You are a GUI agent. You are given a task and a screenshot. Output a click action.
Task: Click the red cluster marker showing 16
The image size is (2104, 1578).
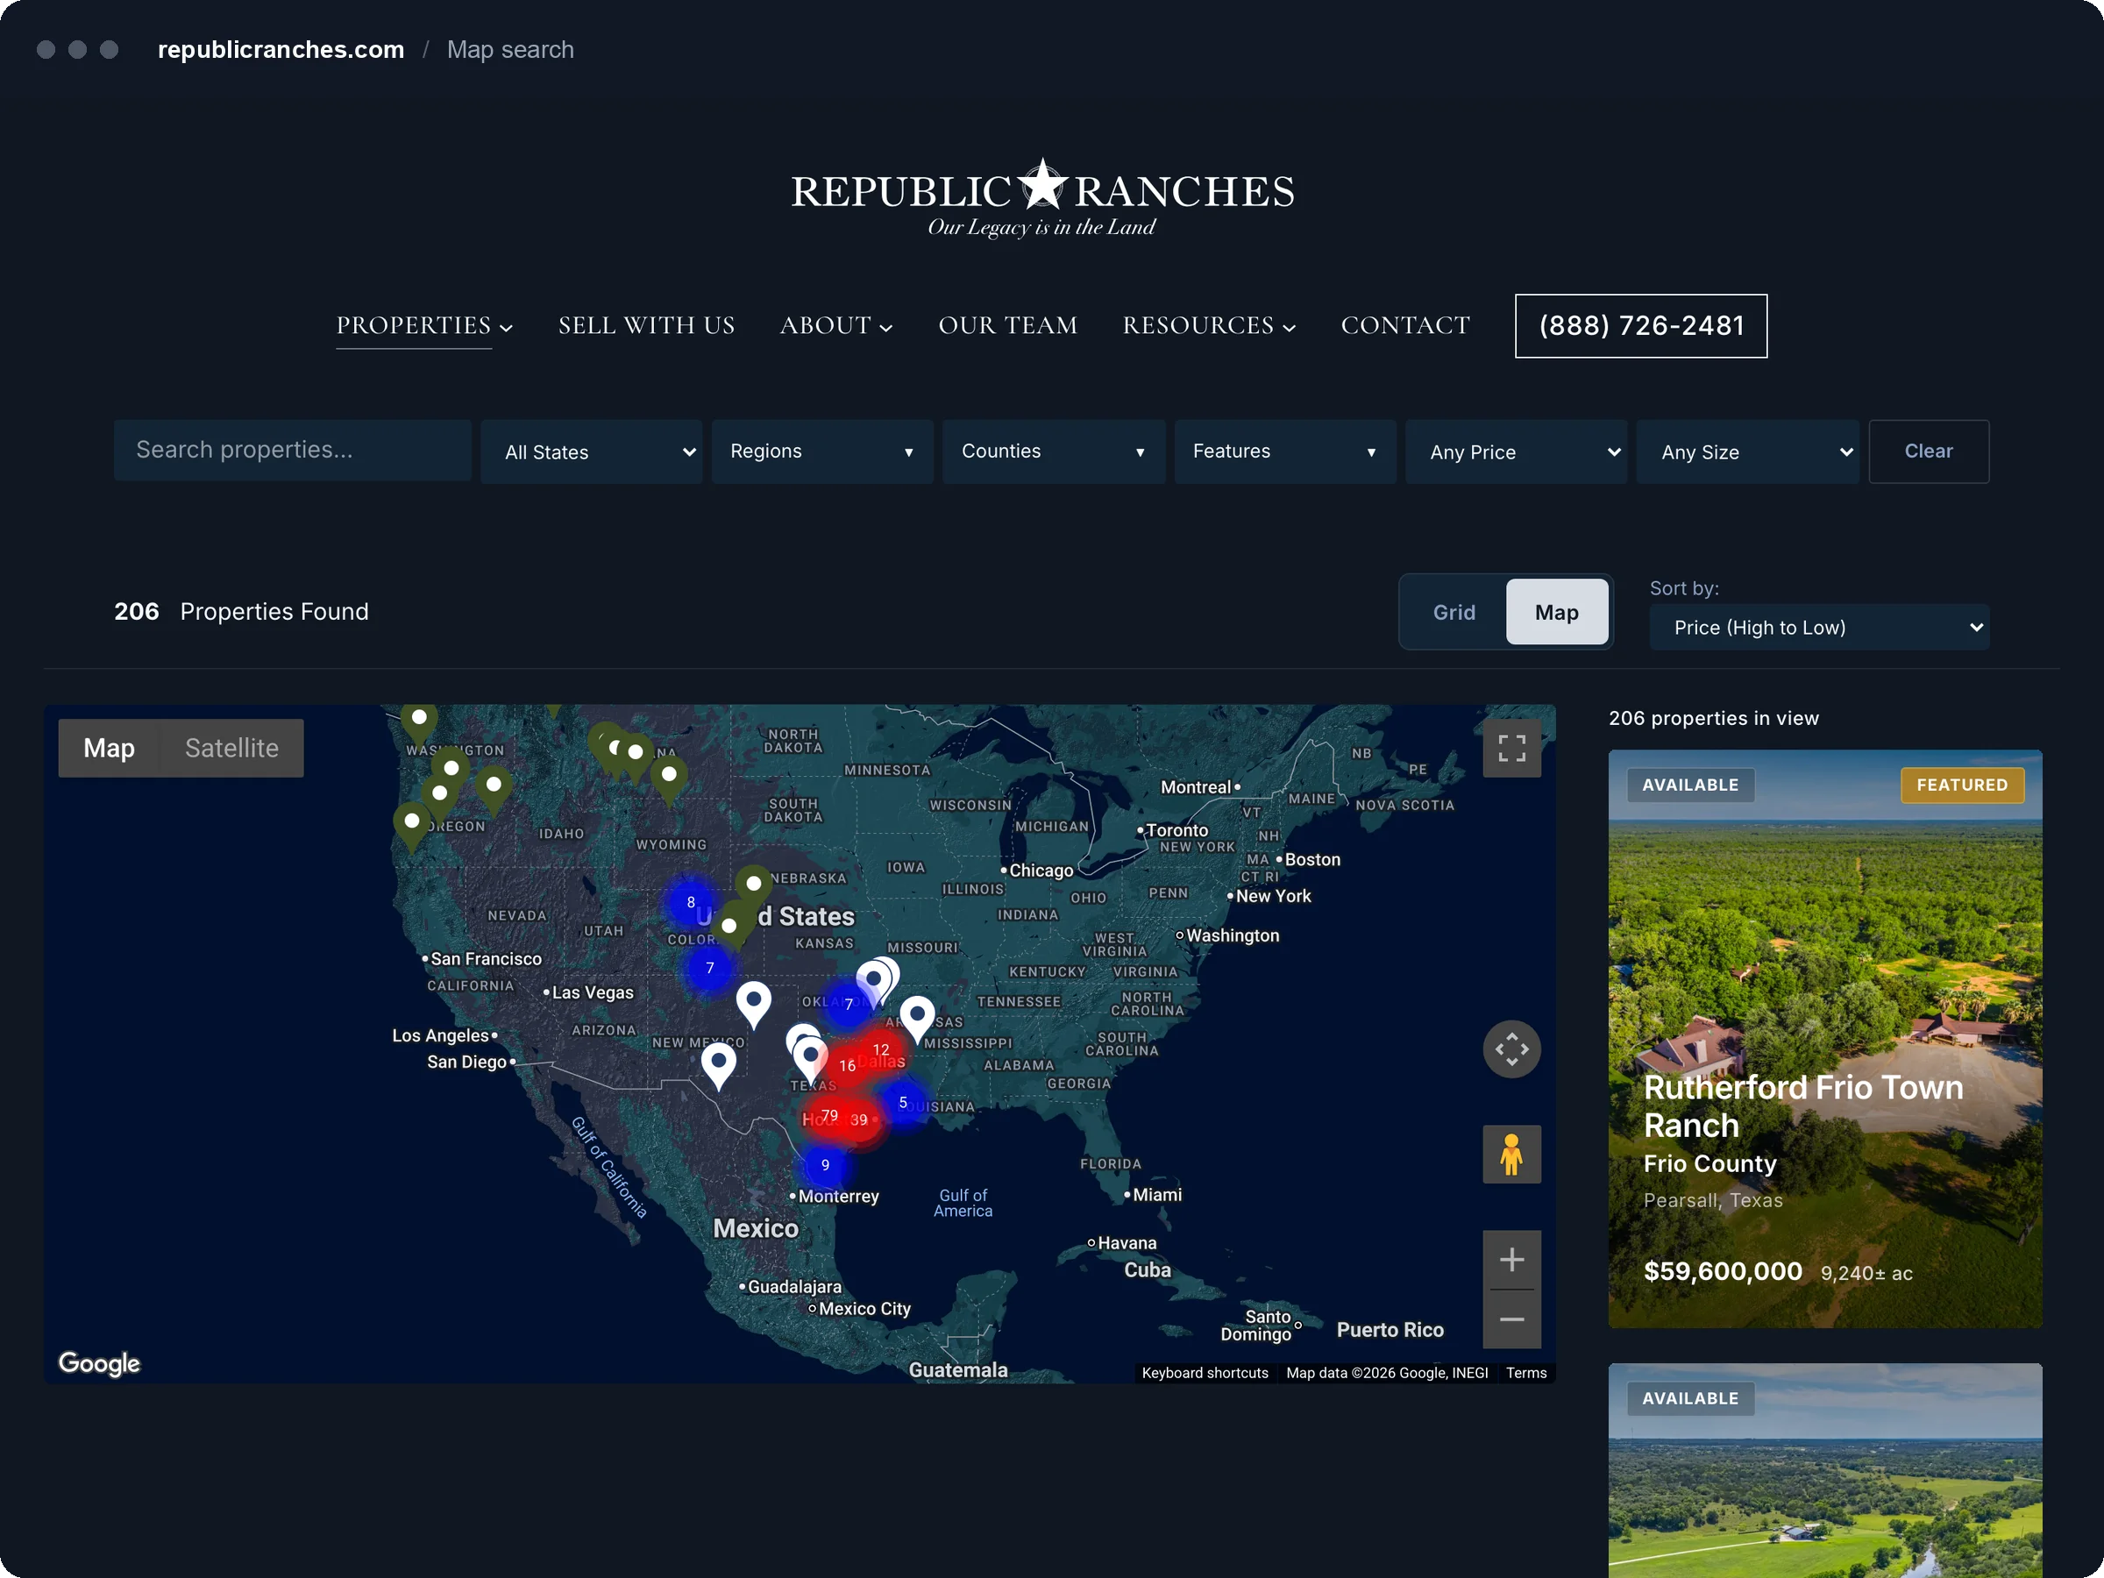(x=847, y=1065)
